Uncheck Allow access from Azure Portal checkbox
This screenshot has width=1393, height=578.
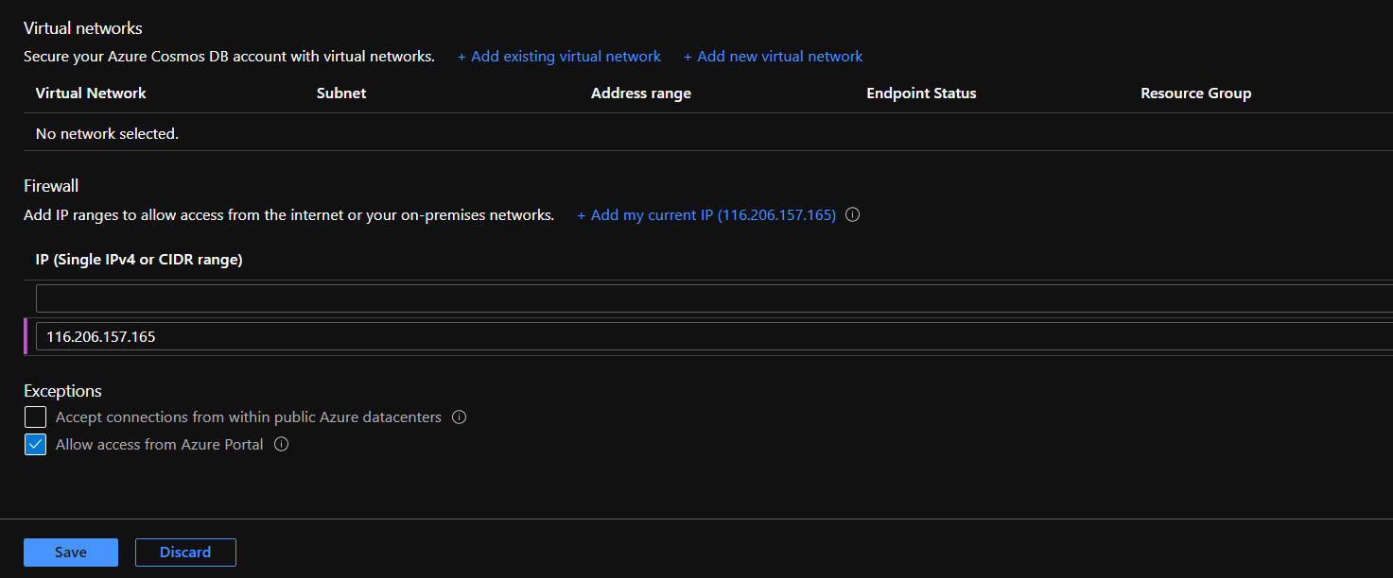(x=35, y=445)
